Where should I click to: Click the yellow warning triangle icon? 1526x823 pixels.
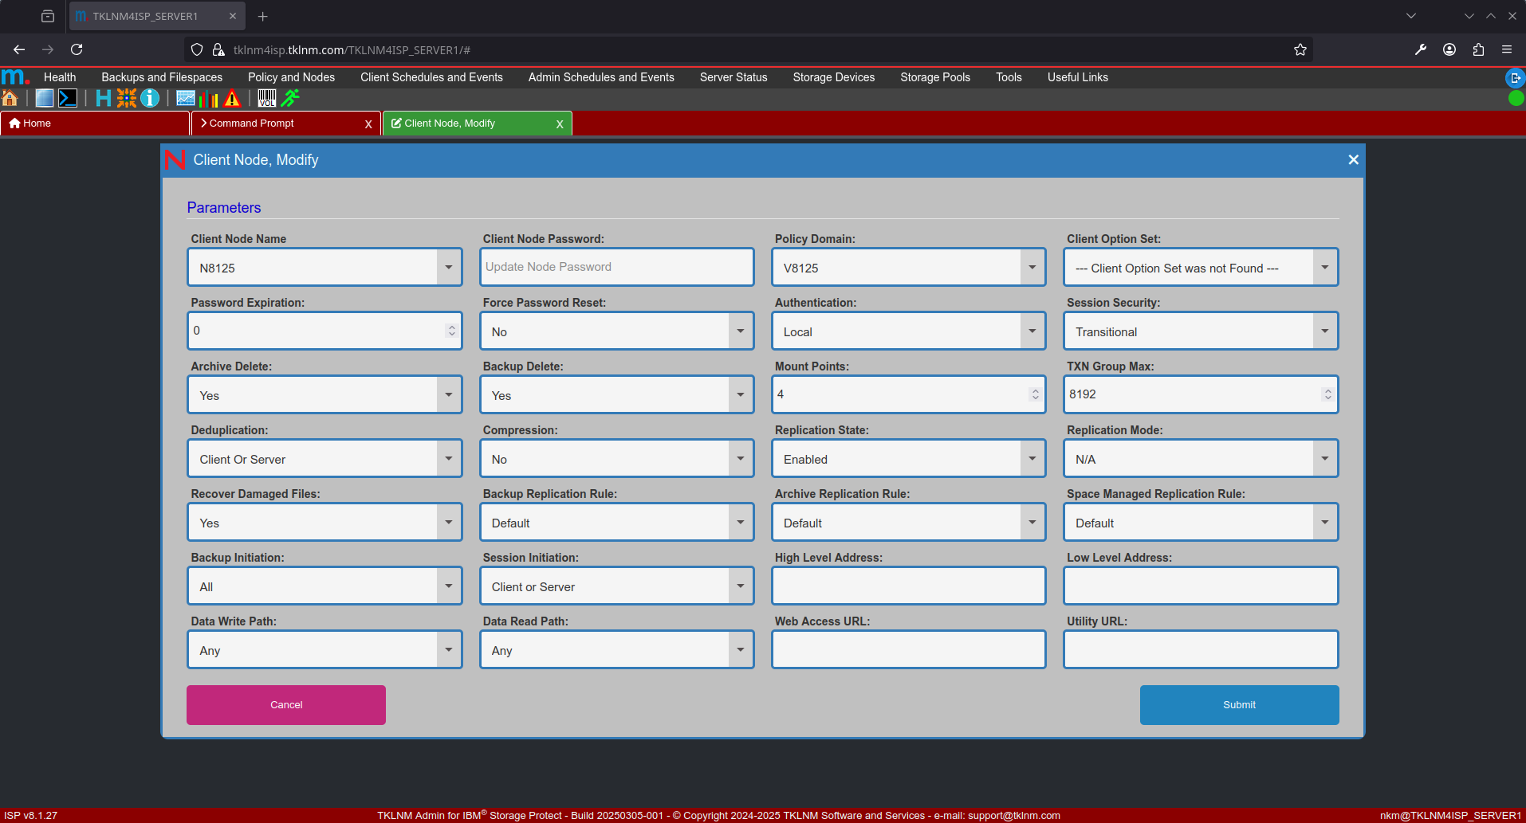pos(232,98)
